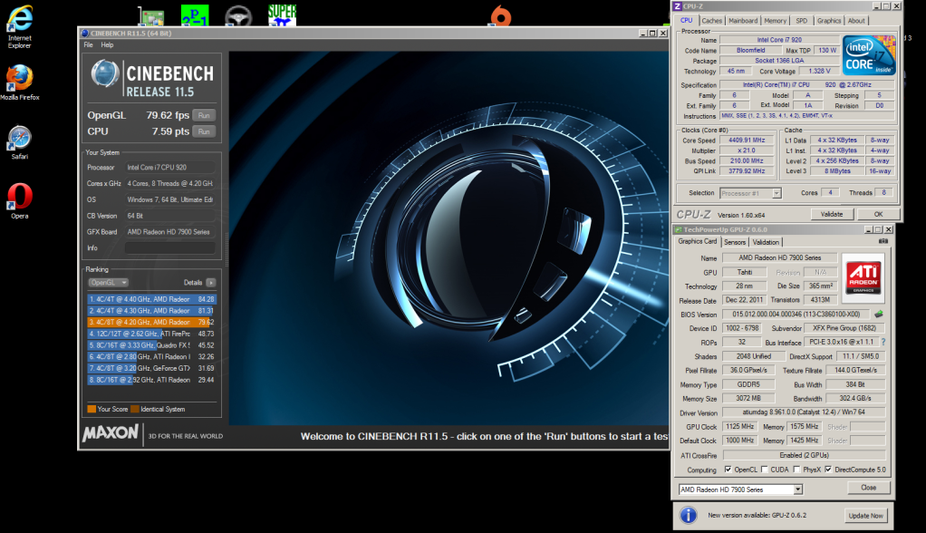Click the Bus Interface question mark
This screenshot has width=926, height=533.
pyautogui.click(x=883, y=342)
